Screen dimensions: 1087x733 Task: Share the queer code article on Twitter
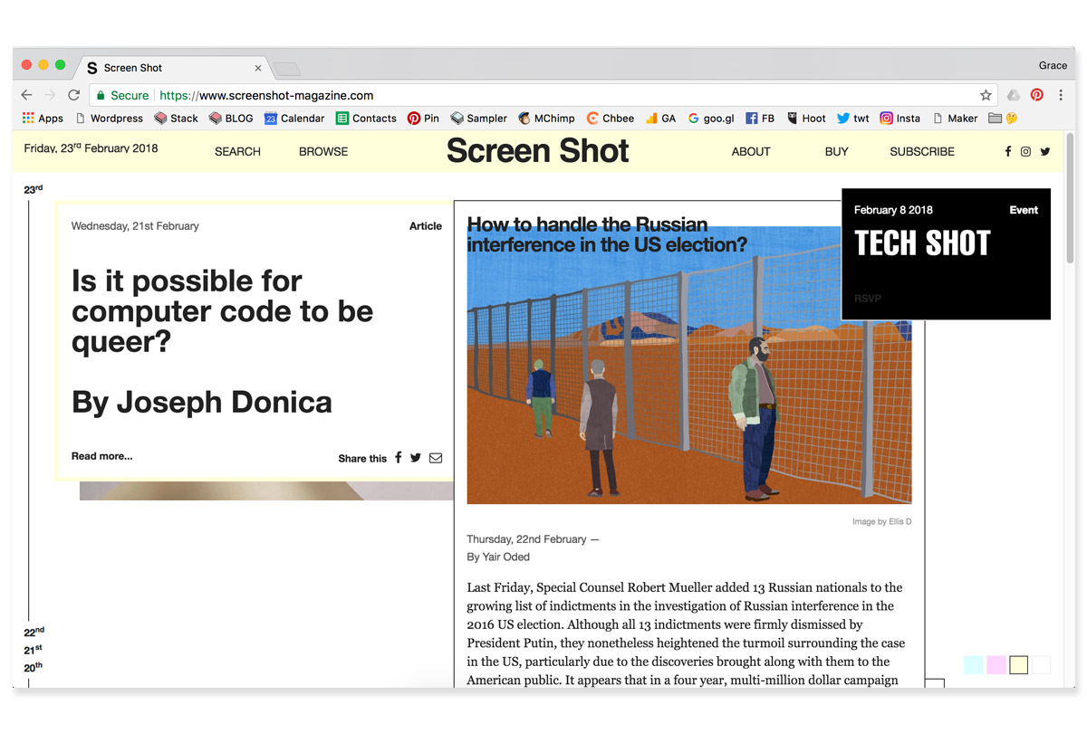[415, 458]
